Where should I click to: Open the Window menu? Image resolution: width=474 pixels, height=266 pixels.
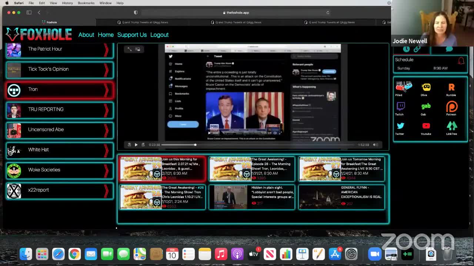tap(106, 3)
